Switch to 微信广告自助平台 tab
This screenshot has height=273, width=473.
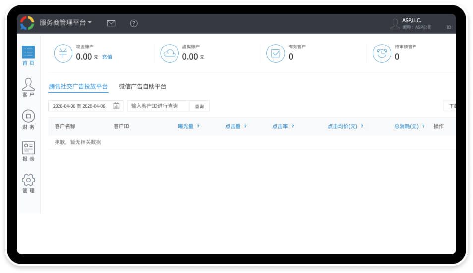[x=142, y=86]
